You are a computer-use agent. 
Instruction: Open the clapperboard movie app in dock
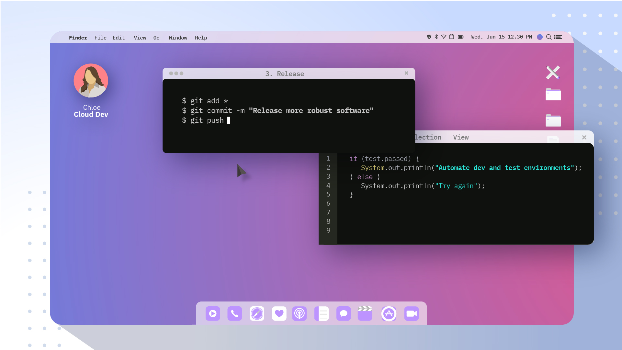pyautogui.click(x=365, y=313)
